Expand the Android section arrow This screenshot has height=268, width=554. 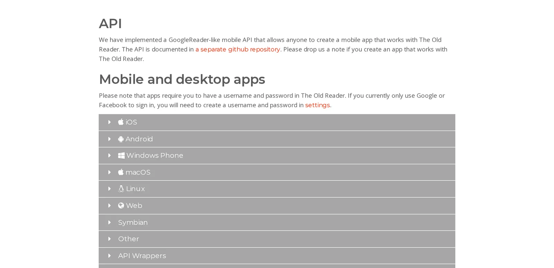pyautogui.click(x=109, y=139)
